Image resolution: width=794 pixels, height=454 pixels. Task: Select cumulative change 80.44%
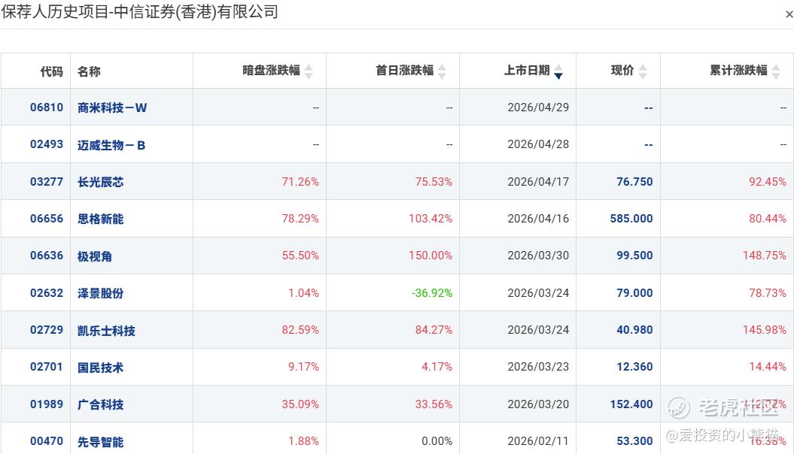(x=768, y=219)
